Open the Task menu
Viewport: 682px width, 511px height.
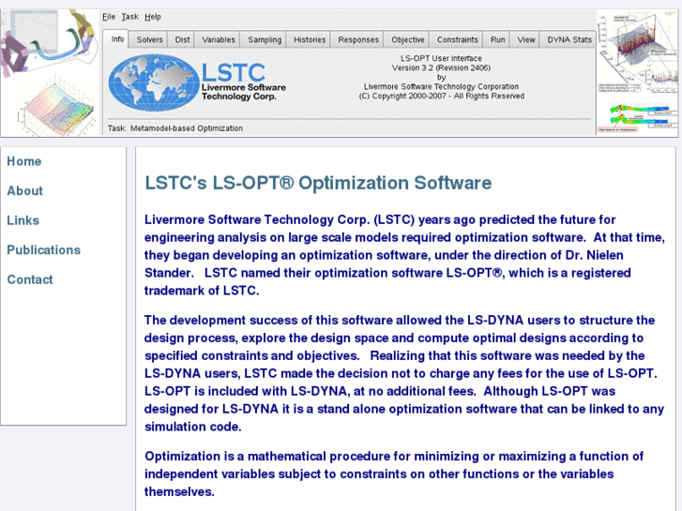point(129,17)
